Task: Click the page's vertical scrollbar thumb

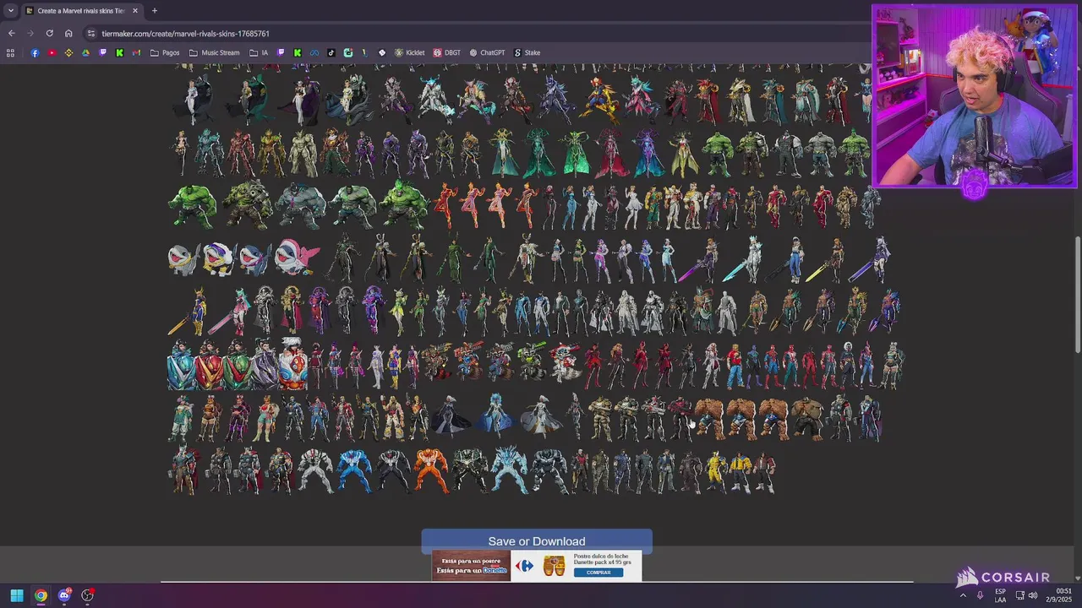Action: tap(1078, 294)
